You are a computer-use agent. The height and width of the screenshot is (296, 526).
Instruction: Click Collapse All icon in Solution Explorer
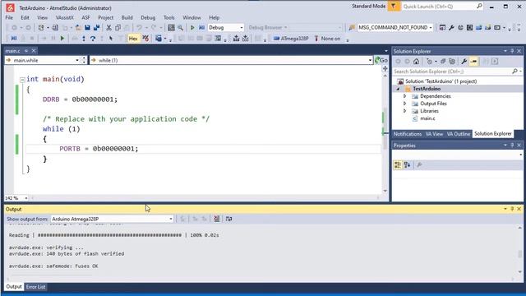(443, 62)
